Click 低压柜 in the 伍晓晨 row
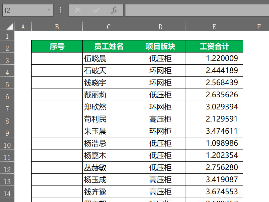The image size is (269, 202). (x=160, y=59)
